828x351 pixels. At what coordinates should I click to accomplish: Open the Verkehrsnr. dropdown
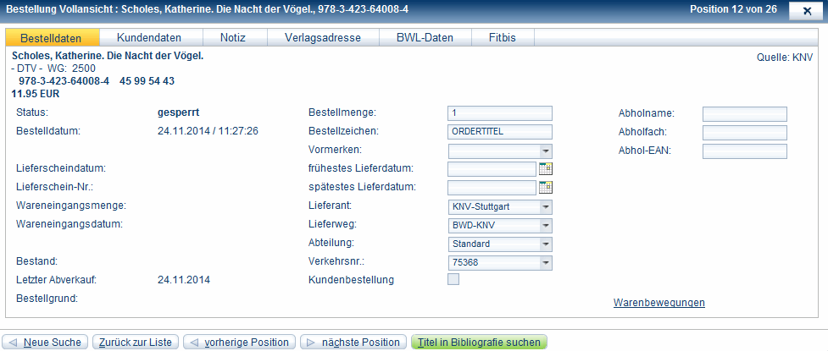click(545, 262)
